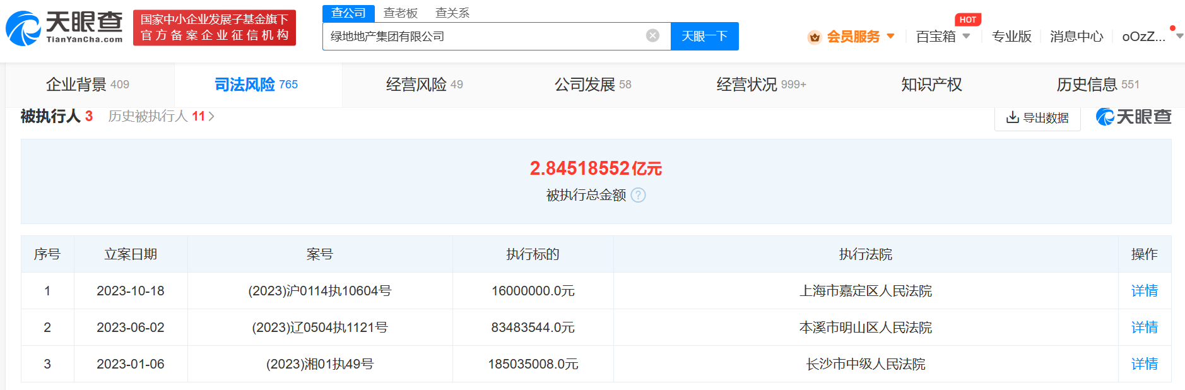The image size is (1185, 390).
Task: Click the oOzZ... username
Action: (x=1143, y=36)
